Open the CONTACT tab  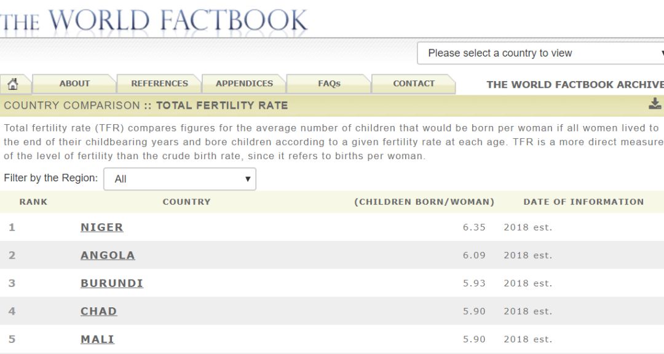(x=414, y=84)
